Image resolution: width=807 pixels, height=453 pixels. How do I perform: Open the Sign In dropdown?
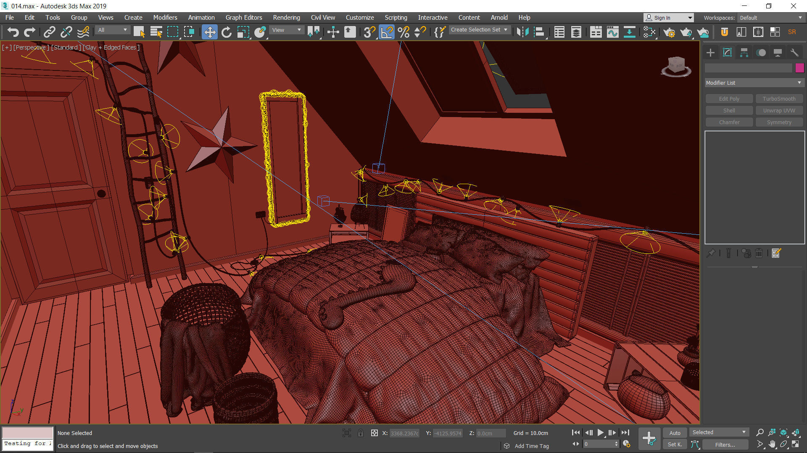click(669, 18)
